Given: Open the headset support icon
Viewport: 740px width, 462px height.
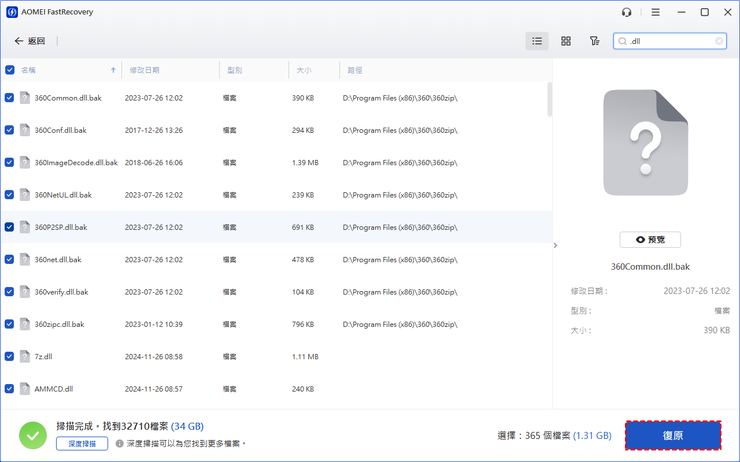Looking at the screenshot, I should [627, 12].
